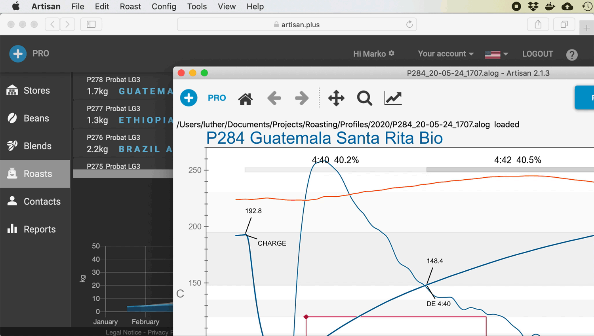Select the P276 Probat LG3 roast entry
This screenshot has width=594, height=336.
pos(123,144)
